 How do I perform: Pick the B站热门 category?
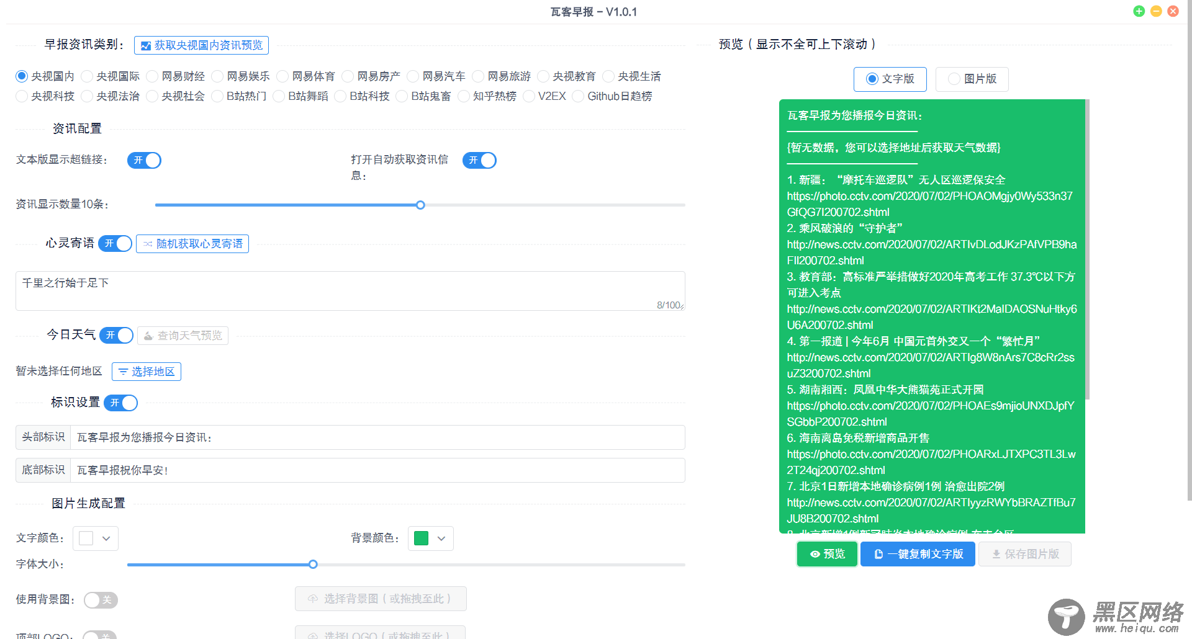tap(238, 96)
